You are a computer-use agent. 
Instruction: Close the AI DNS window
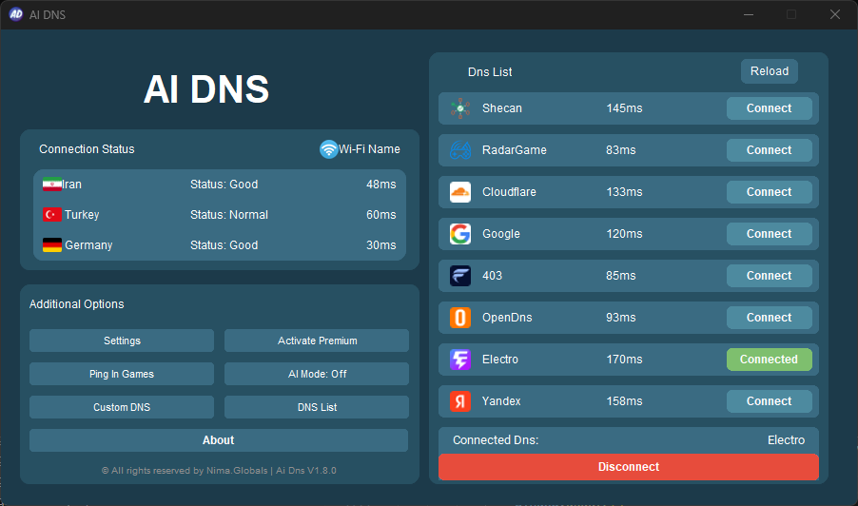834,14
